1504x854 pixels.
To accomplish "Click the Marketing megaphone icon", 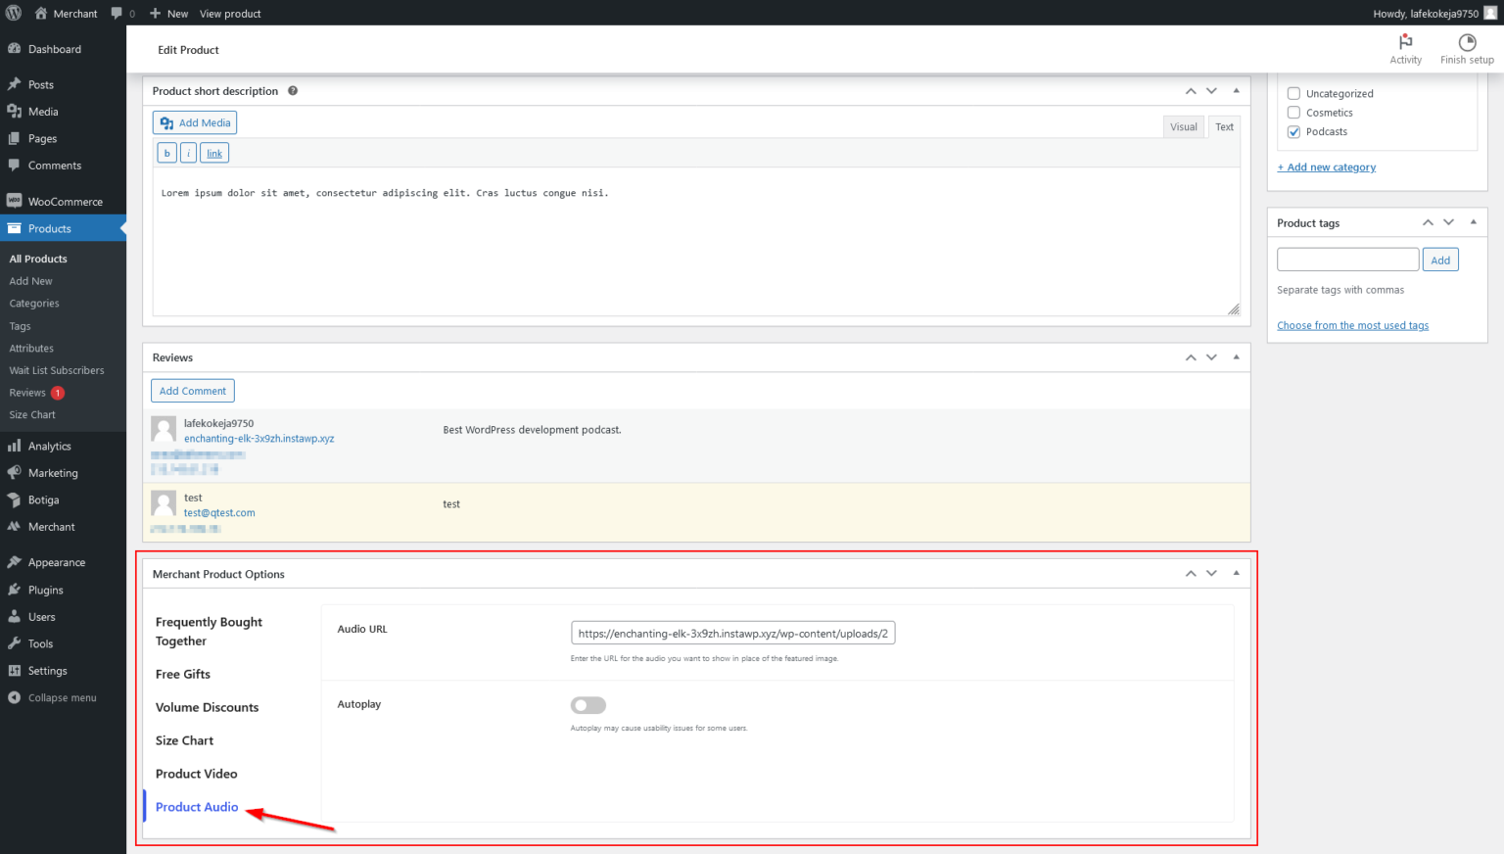I will (14, 473).
